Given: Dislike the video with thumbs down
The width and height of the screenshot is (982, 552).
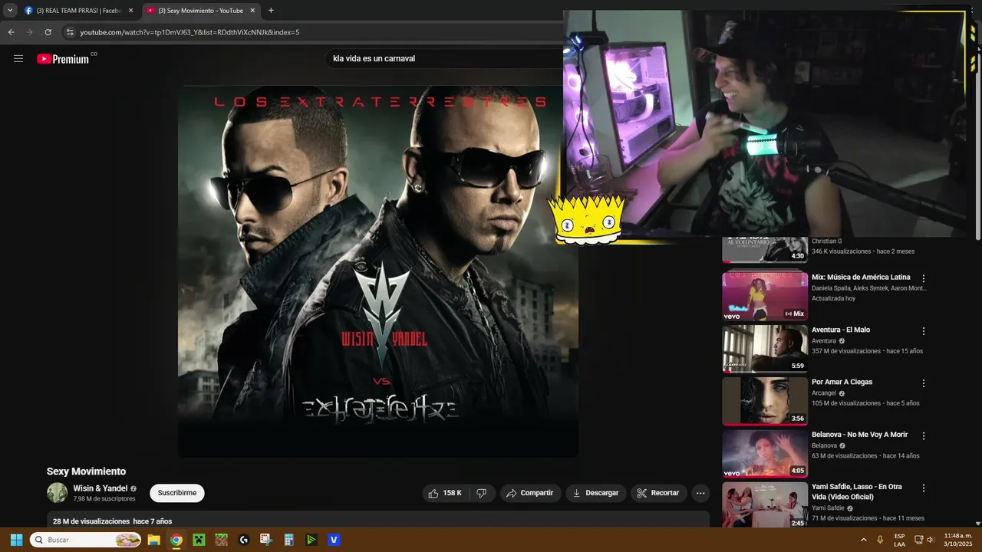Looking at the screenshot, I should coord(482,493).
